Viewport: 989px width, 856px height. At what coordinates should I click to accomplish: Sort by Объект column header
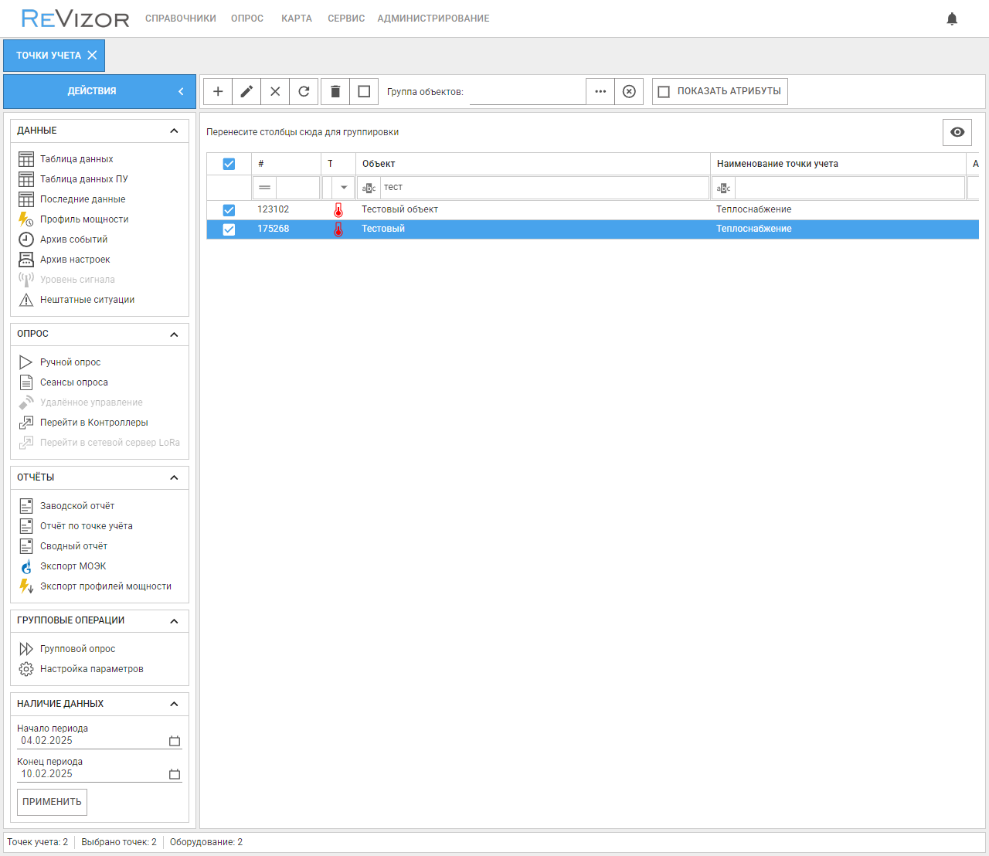[x=533, y=164]
